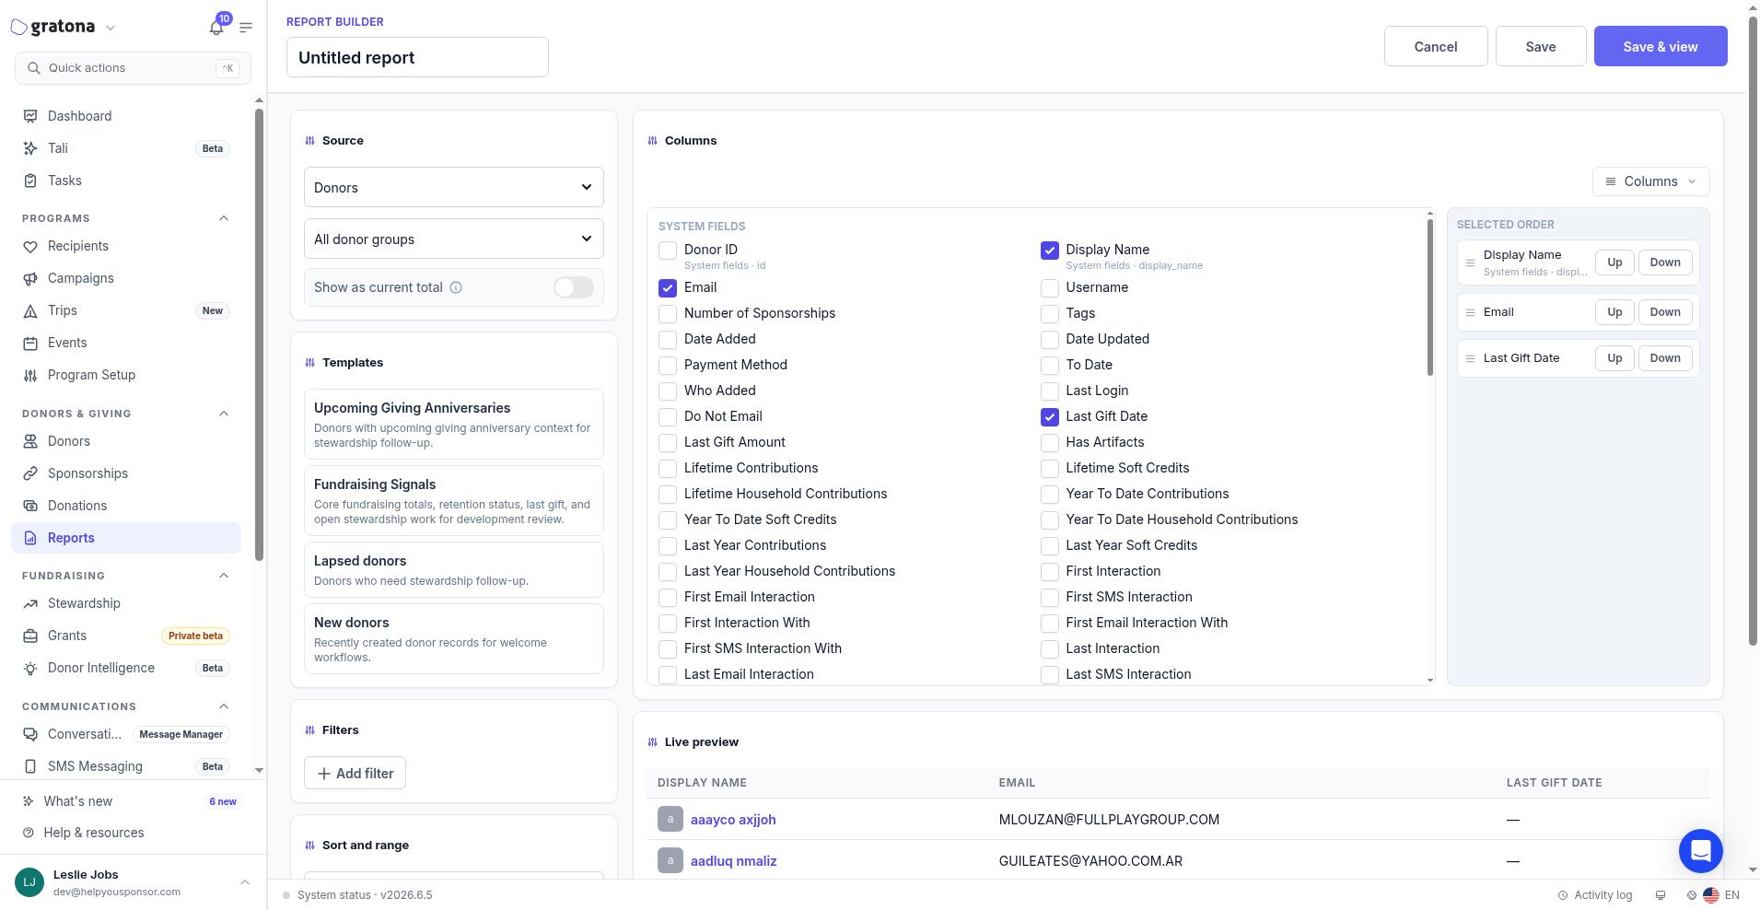Toggle Show as current total switch

[x=573, y=287]
